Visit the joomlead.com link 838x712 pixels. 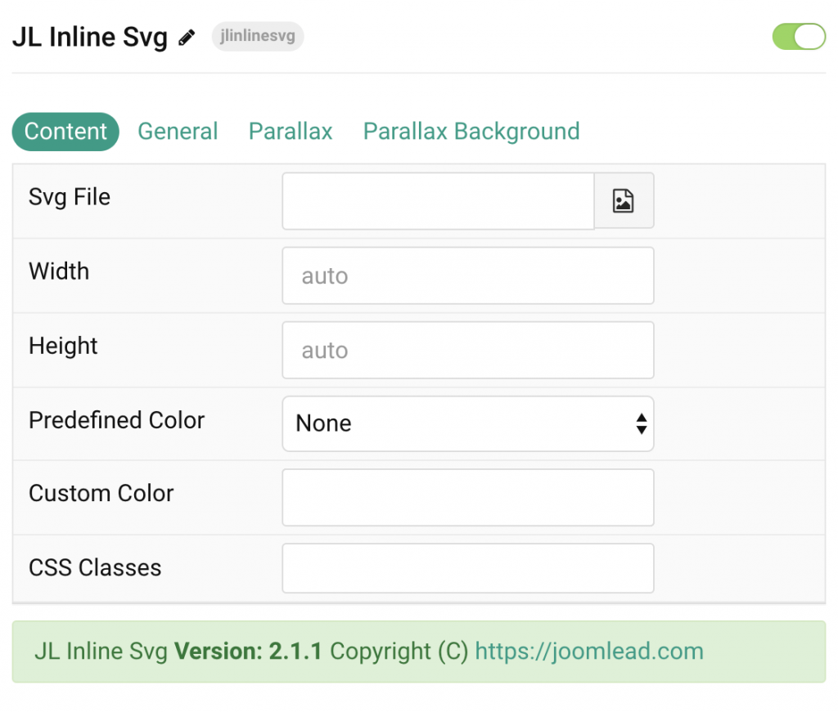(x=588, y=651)
